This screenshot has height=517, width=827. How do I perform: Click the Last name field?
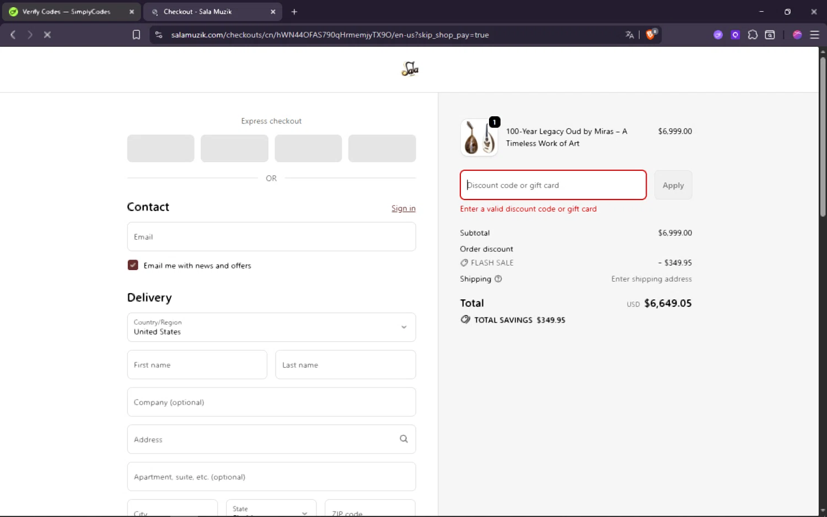point(346,365)
